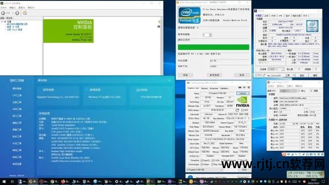Image resolution: width=329 pixels, height=185 pixels.
Task: Click the back arrow in NVIDIA Control Panel
Action: tap(3, 13)
